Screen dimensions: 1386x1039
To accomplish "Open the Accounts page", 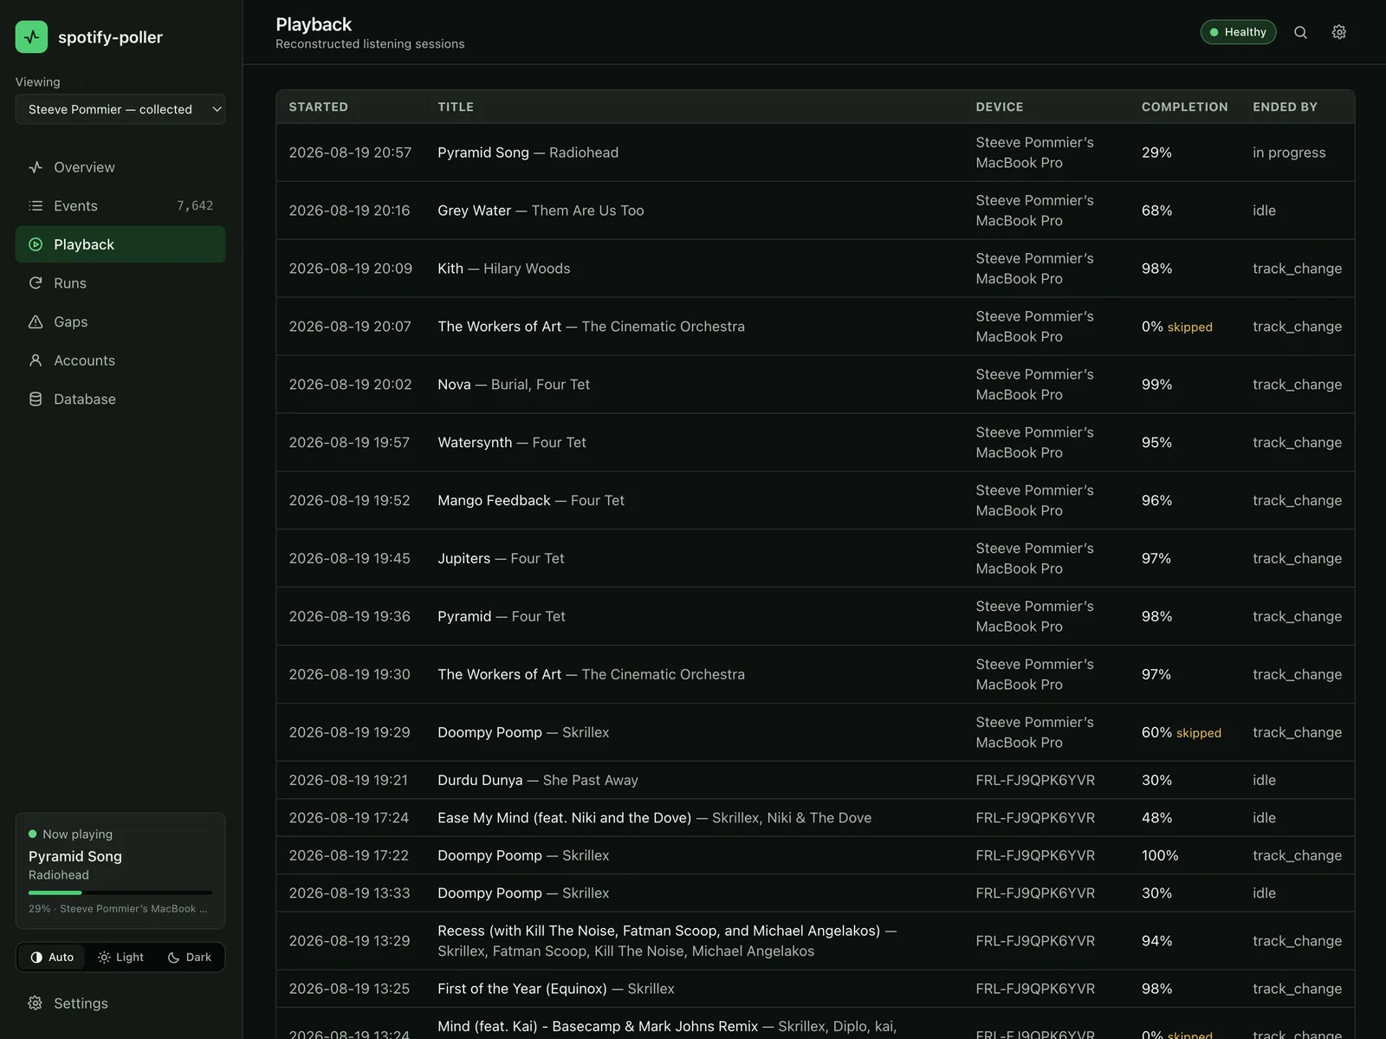I will point(120,360).
